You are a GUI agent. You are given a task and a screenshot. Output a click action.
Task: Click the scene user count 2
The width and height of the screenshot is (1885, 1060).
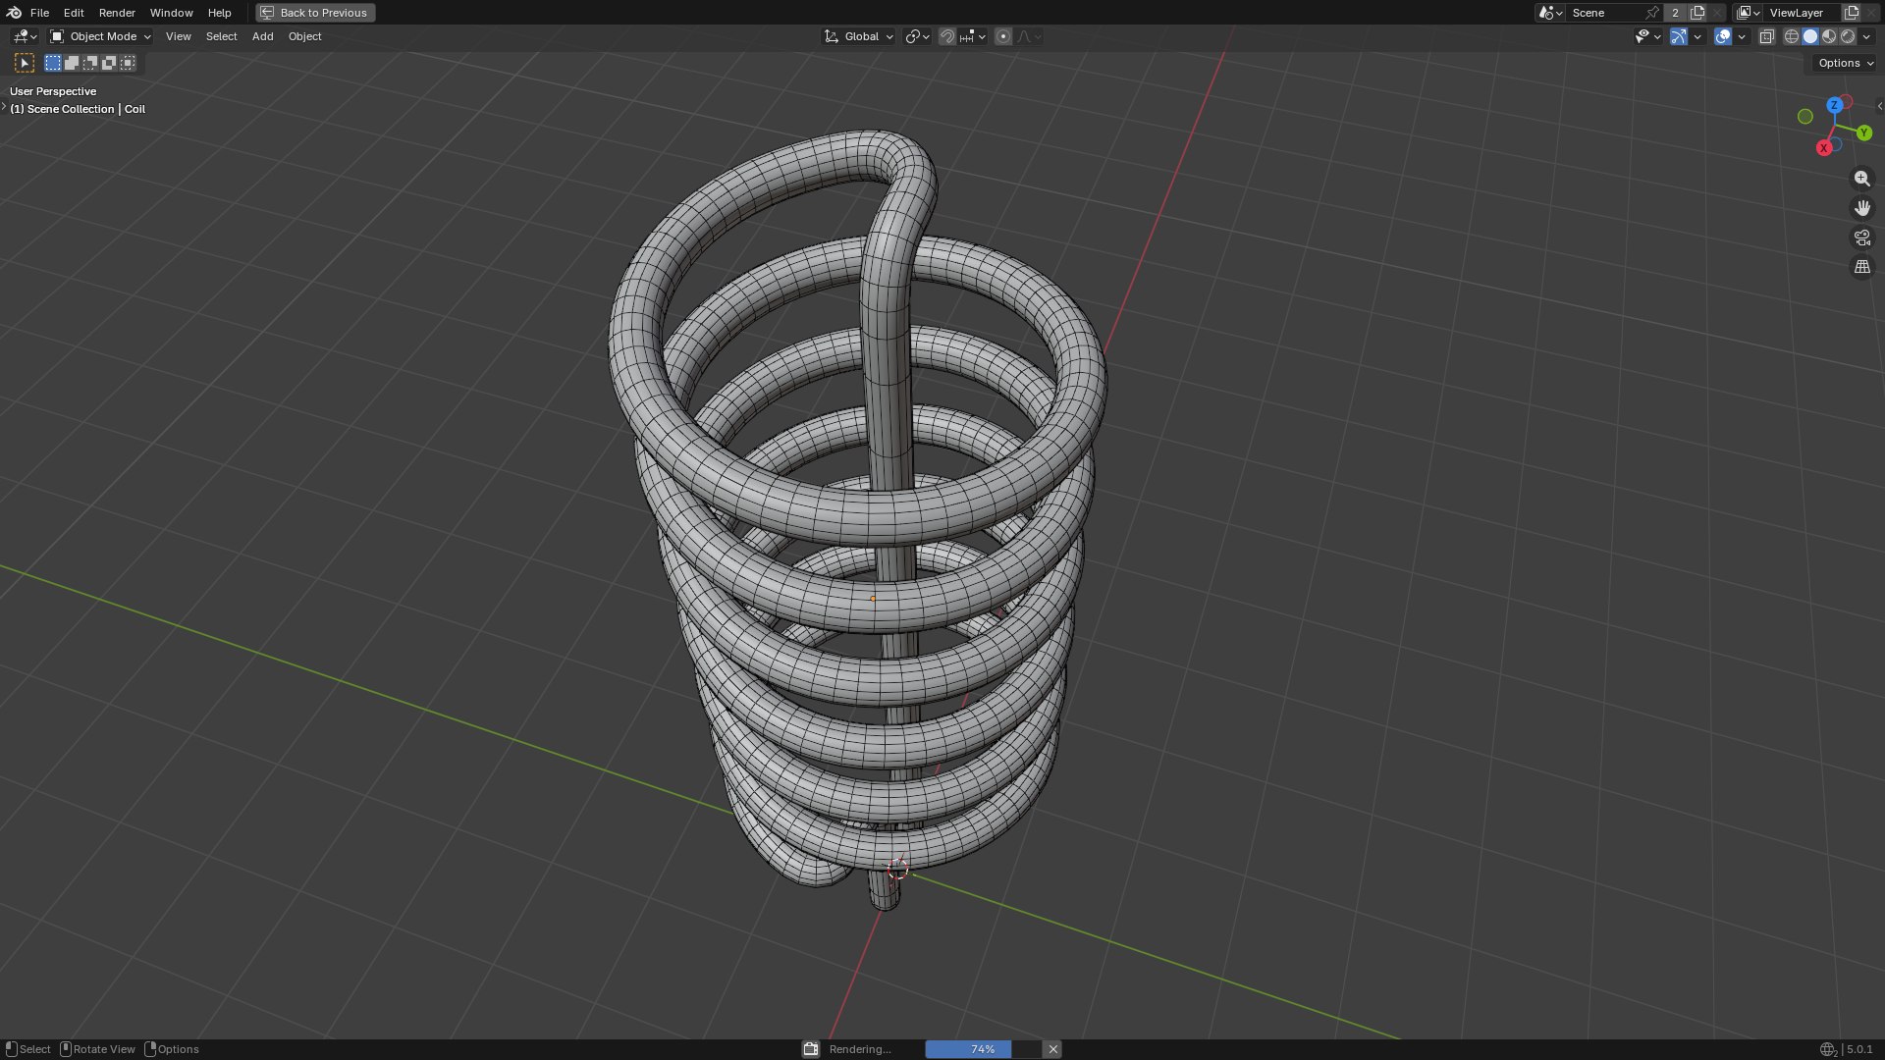(x=1675, y=13)
